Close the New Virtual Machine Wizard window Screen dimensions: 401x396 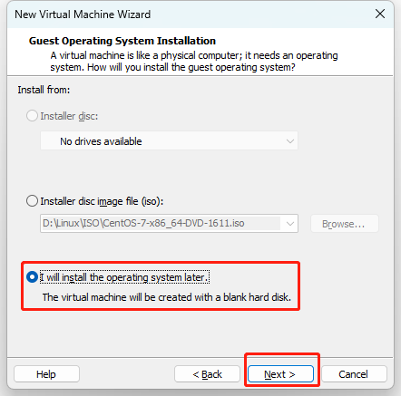[380, 14]
